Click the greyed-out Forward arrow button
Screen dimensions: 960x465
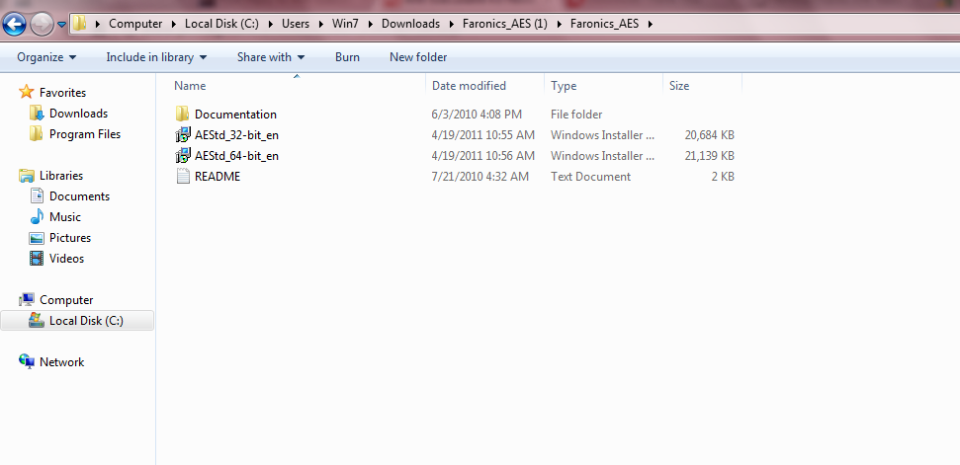coord(42,24)
